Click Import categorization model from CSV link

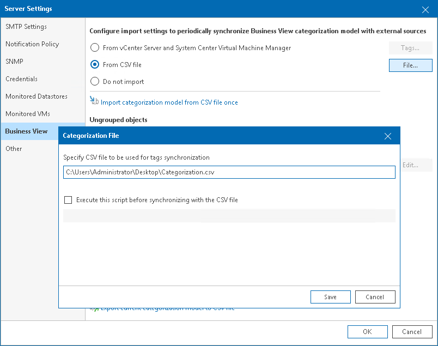pyautogui.click(x=169, y=102)
